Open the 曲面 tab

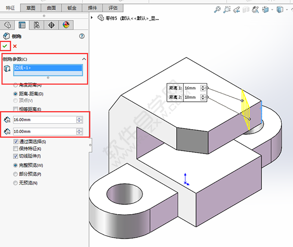[51, 8]
